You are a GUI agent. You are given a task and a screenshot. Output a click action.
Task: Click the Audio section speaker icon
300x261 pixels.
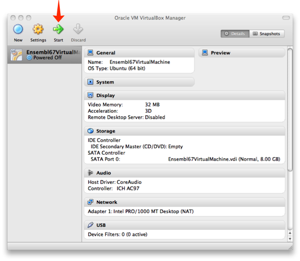click(x=90, y=173)
